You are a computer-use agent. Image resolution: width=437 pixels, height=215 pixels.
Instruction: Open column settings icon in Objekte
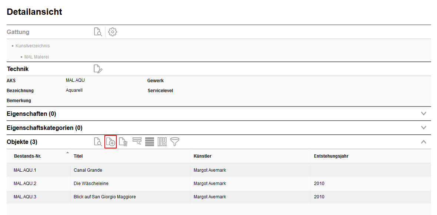tap(162, 142)
